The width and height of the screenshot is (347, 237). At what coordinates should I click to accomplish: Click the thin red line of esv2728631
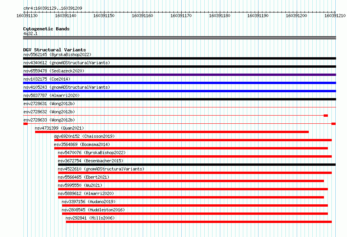point(179,107)
